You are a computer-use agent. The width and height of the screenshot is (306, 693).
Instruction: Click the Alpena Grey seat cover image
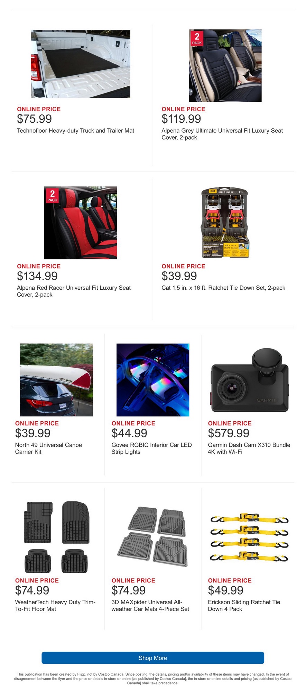tap(225, 65)
